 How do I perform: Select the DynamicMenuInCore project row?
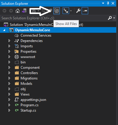click(58, 30)
